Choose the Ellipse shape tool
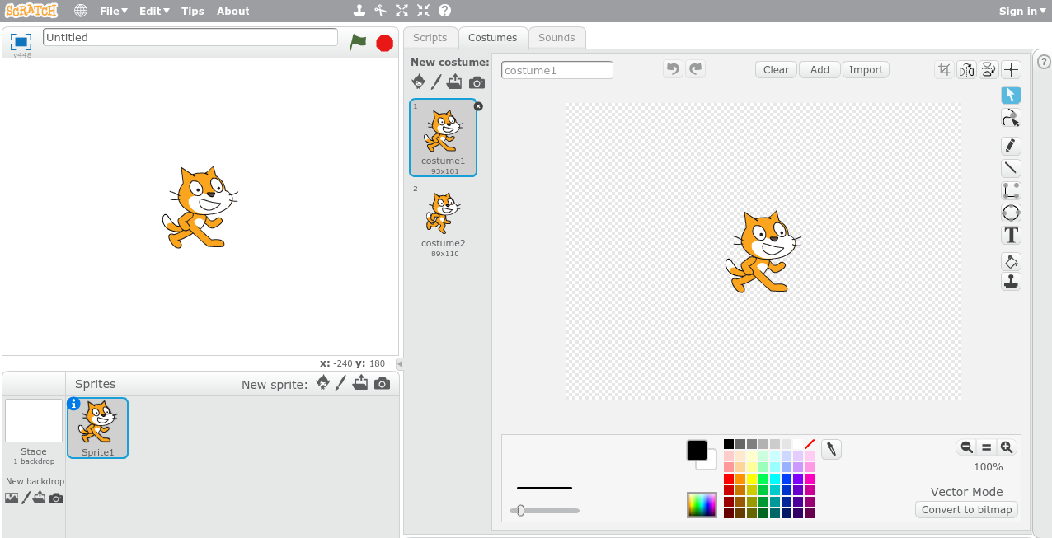The image size is (1052, 538). pos(1011,213)
